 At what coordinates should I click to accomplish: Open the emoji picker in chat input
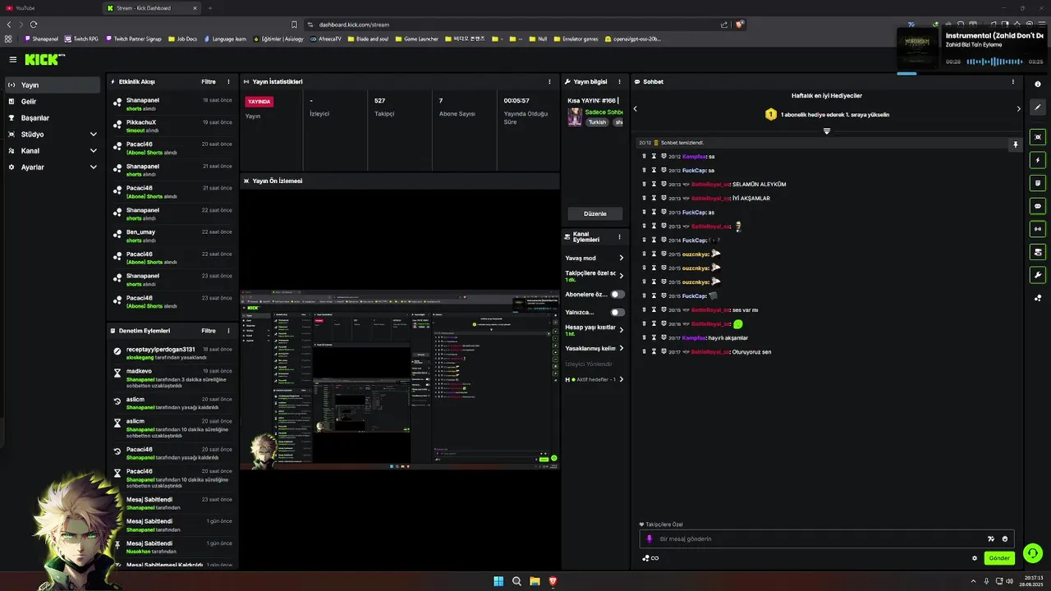click(1005, 539)
